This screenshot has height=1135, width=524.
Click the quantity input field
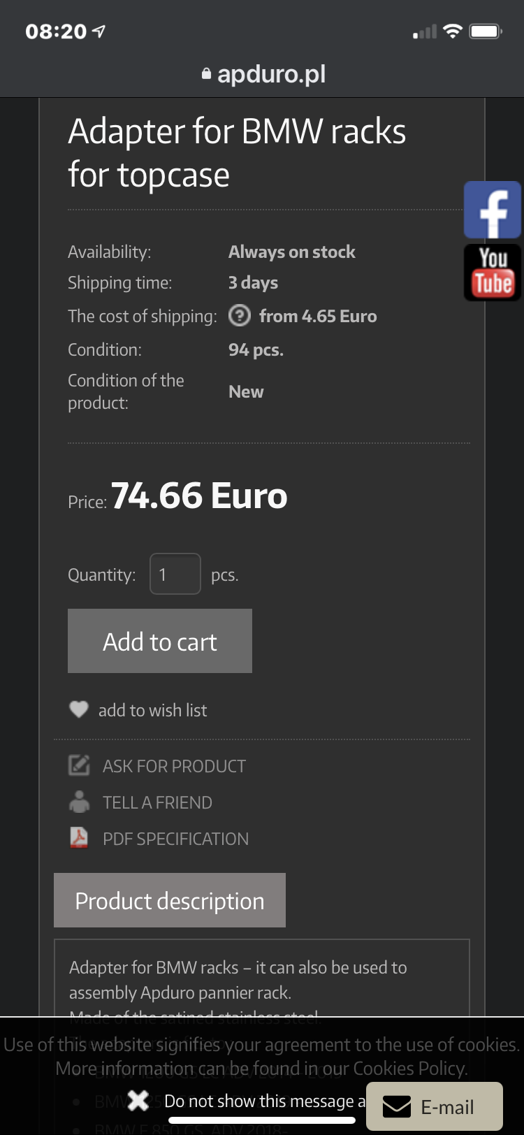pyautogui.click(x=175, y=574)
